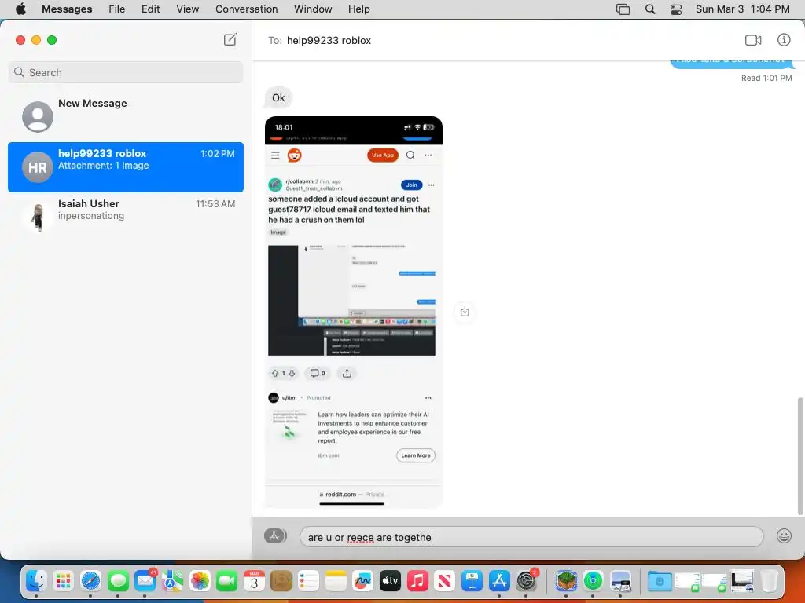Open the Window menu
Screen dimensions: 805x603
(313, 9)
